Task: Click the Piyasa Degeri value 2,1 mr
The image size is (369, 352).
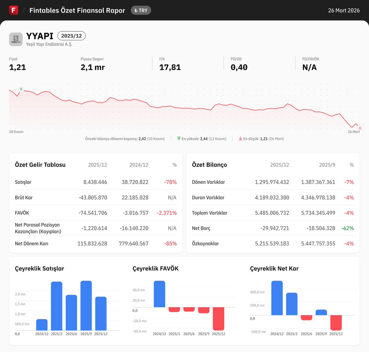Action: tap(93, 67)
